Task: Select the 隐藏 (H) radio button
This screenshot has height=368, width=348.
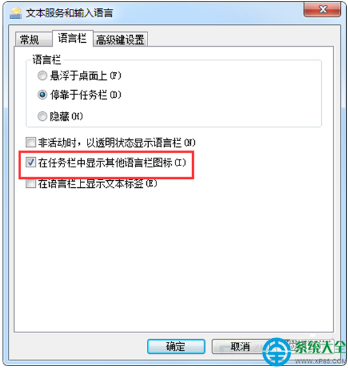Action: pos(42,116)
